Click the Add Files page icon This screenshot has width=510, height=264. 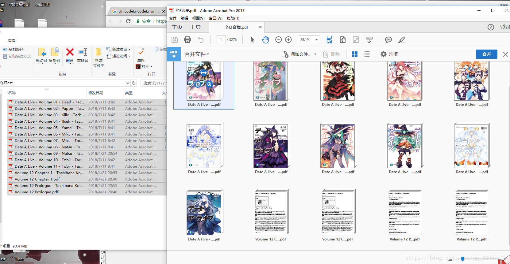(285, 54)
